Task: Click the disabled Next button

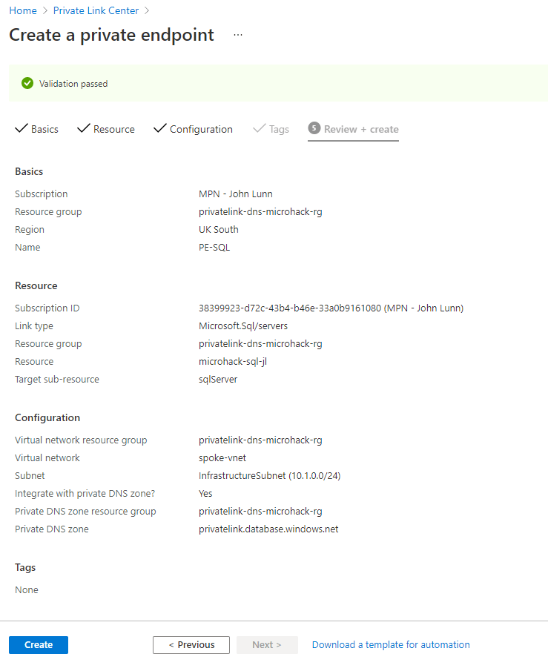Action: coord(267,644)
